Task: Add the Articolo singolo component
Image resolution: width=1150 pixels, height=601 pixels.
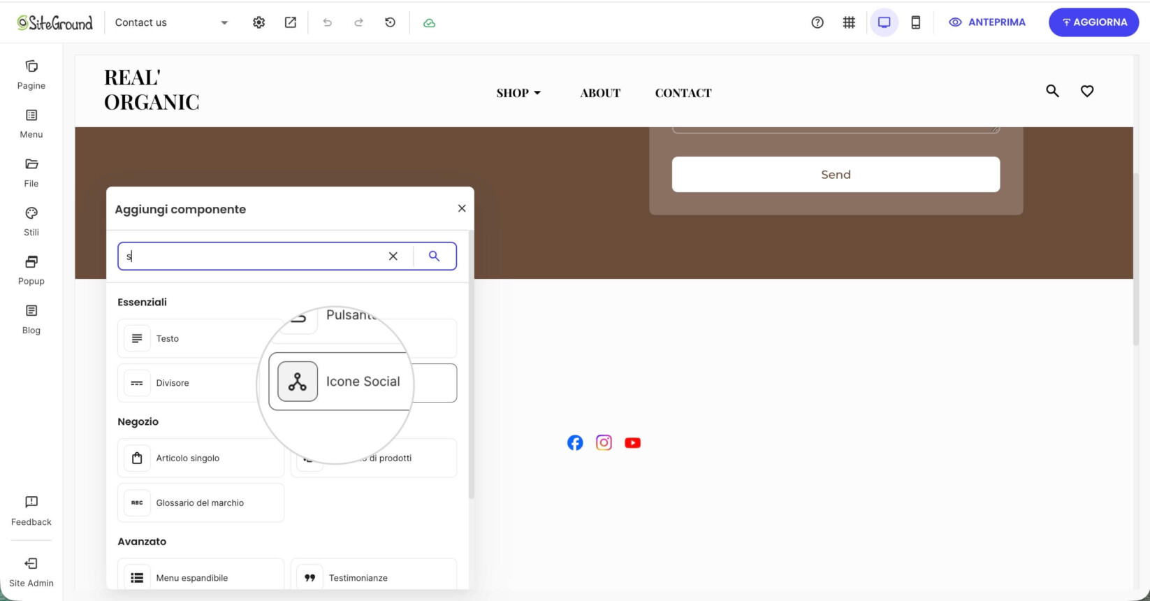Action: (x=201, y=458)
